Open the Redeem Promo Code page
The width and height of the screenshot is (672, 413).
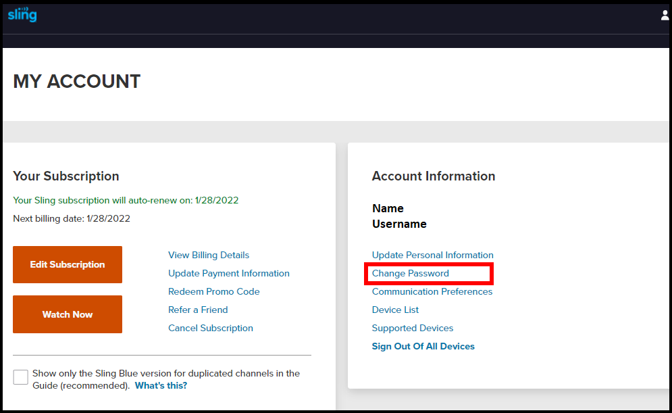click(x=213, y=291)
